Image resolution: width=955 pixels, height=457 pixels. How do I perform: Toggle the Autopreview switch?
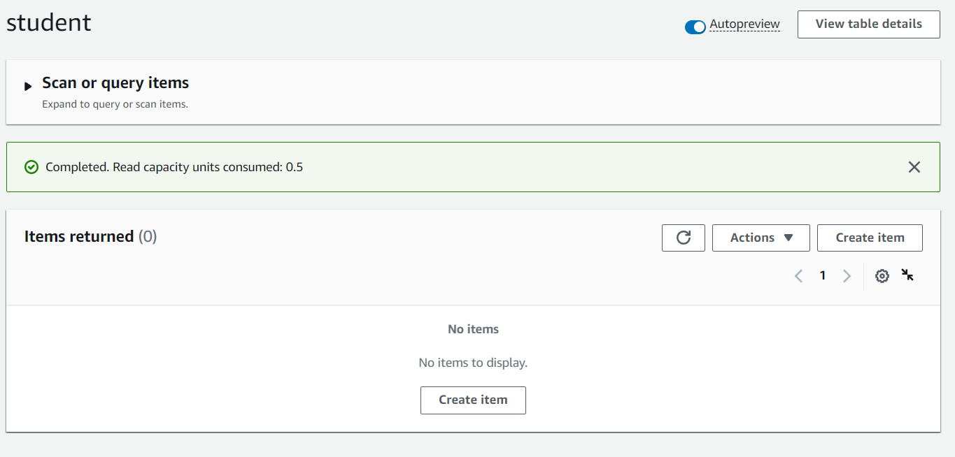(x=695, y=27)
